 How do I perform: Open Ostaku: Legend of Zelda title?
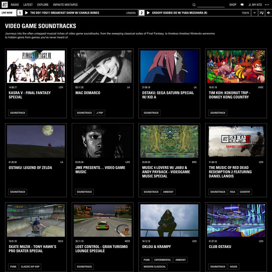pos(30,168)
